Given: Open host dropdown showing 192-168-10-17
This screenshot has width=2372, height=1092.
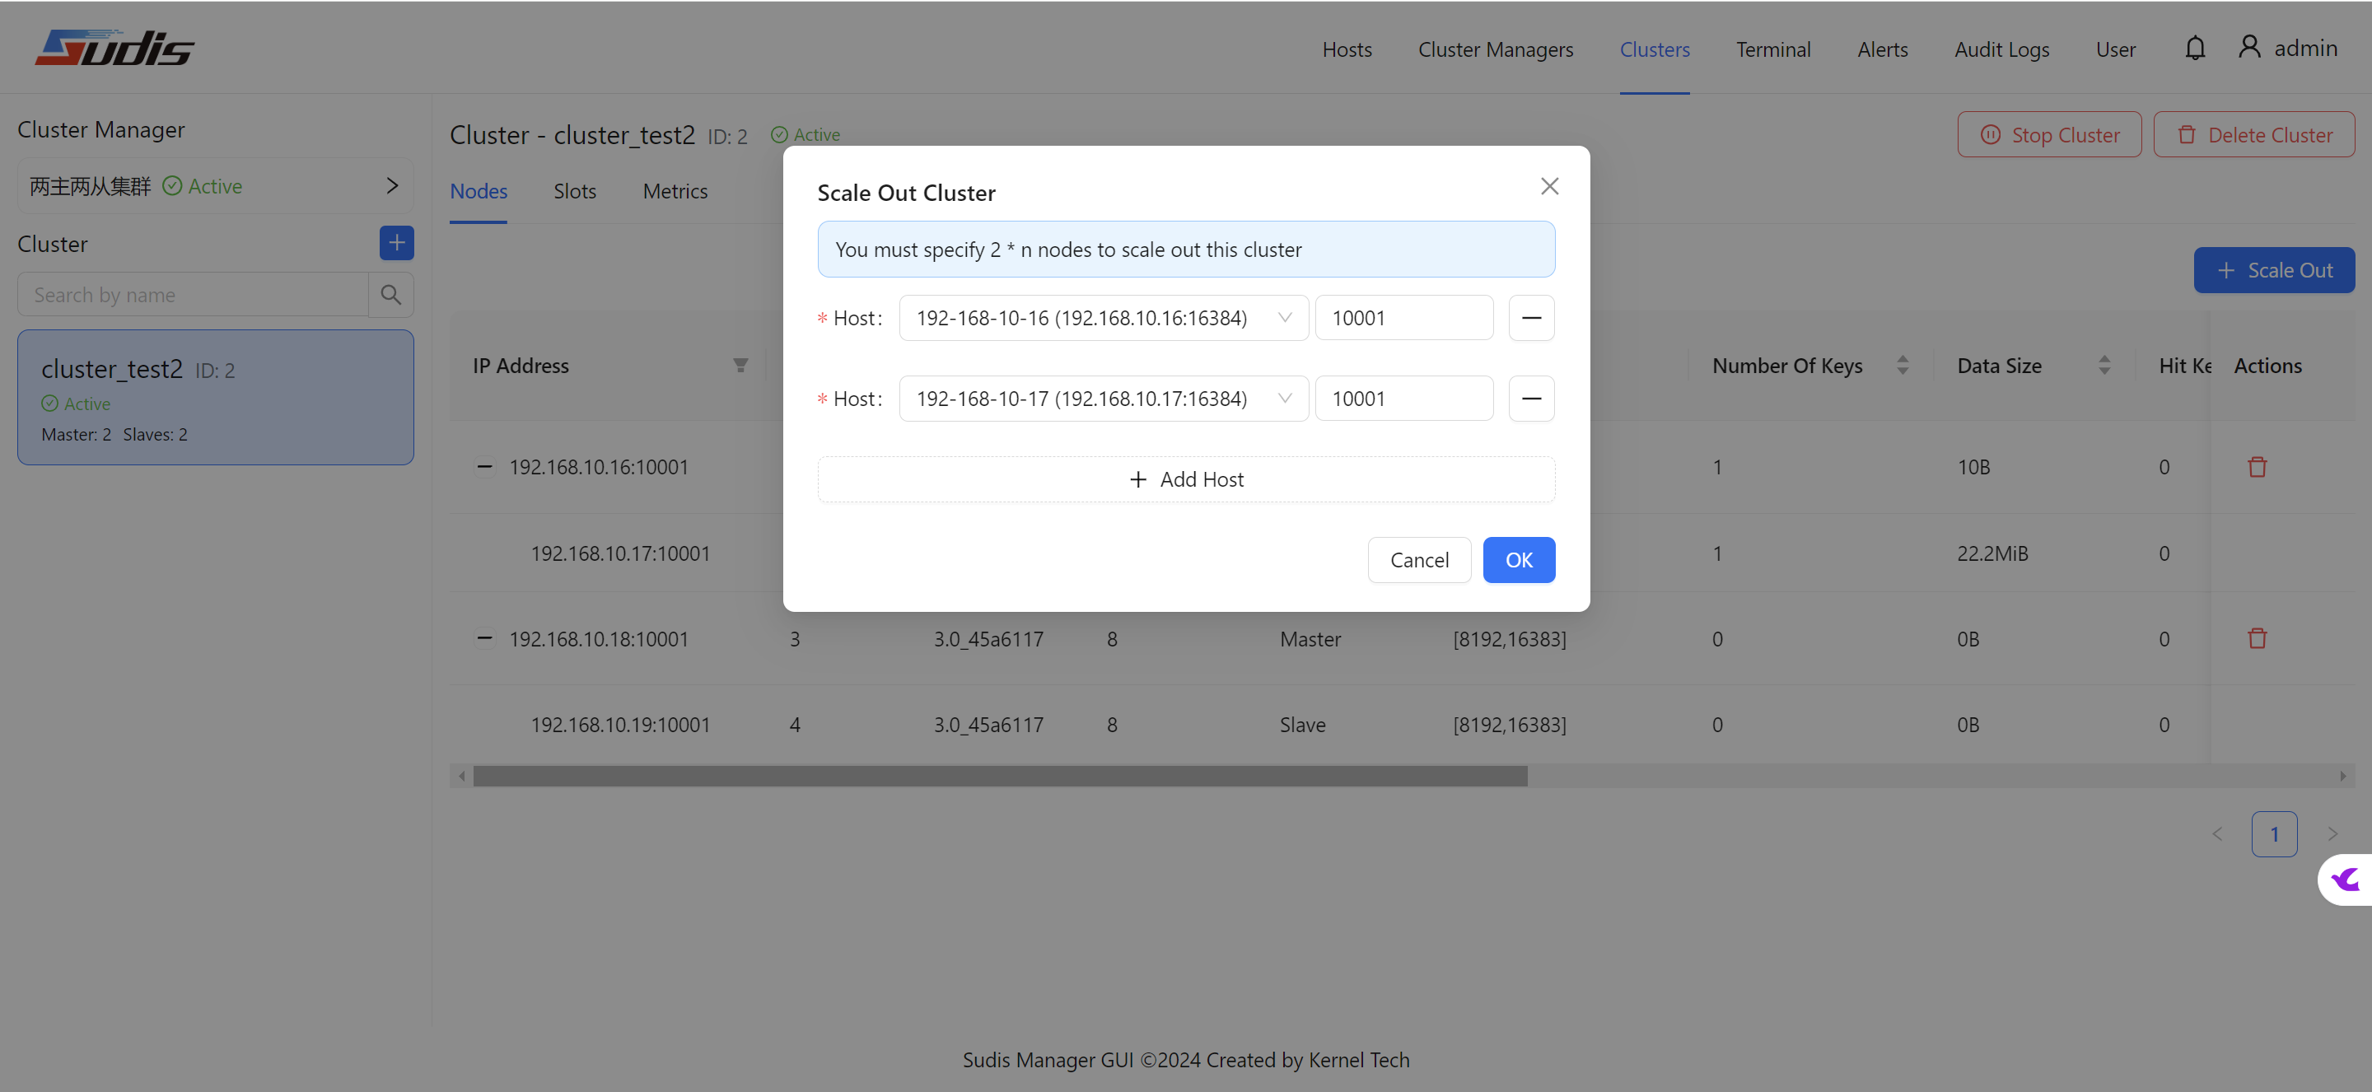Looking at the screenshot, I should click(x=1103, y=399).
